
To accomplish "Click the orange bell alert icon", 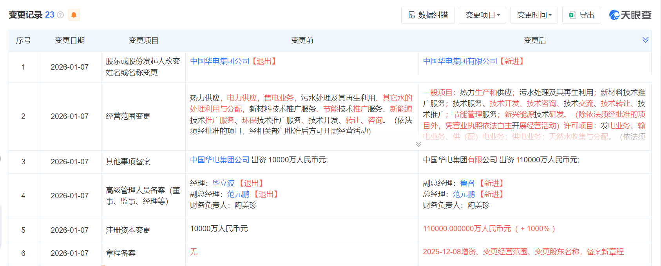I will click(74, 15).
